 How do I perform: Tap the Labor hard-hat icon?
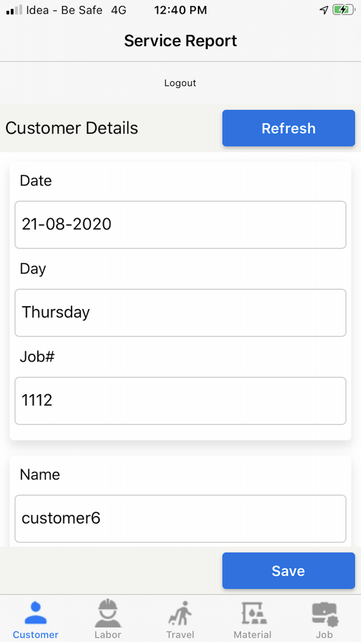click(108, 613)
